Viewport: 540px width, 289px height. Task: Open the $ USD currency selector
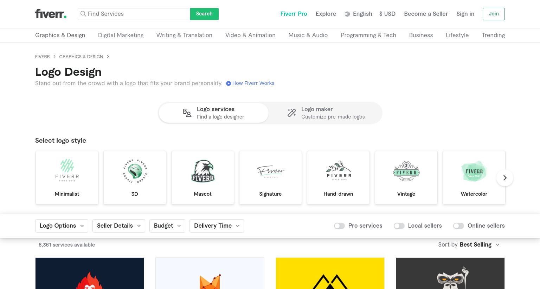[387, 14]
